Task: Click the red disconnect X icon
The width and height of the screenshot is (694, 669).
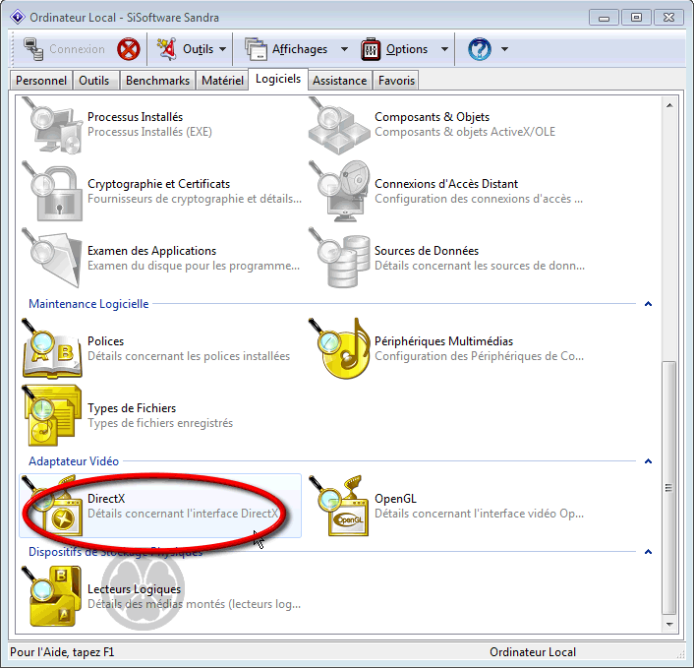Action: (x=129, y=49)
